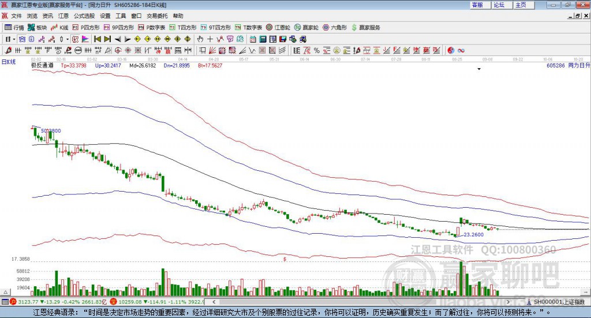Click the black left arrow icon
This screenshot has height=318, width=591.
point(118,39)
